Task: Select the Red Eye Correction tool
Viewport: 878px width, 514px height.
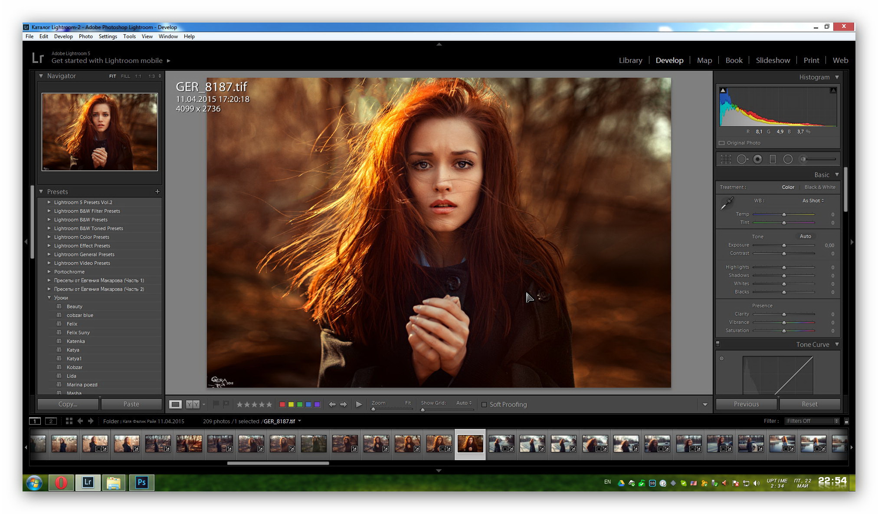Action: (757, 159)
